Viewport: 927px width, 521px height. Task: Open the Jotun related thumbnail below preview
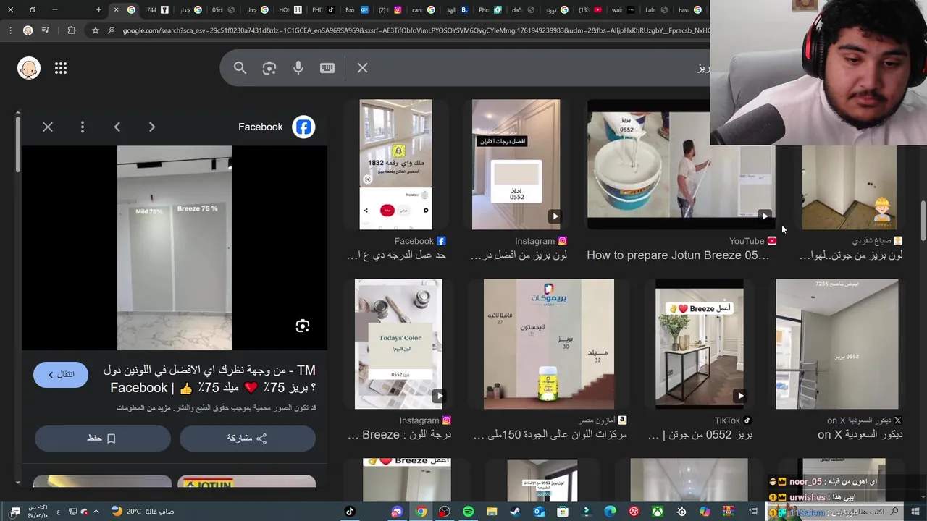[x=246, y=481]
